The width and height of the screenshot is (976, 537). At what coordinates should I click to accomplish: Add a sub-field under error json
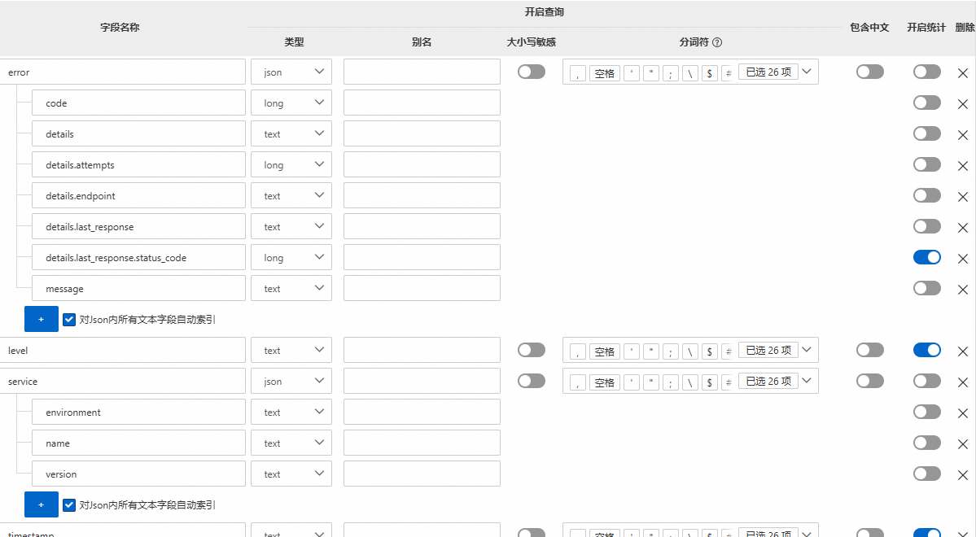[41, 319]
